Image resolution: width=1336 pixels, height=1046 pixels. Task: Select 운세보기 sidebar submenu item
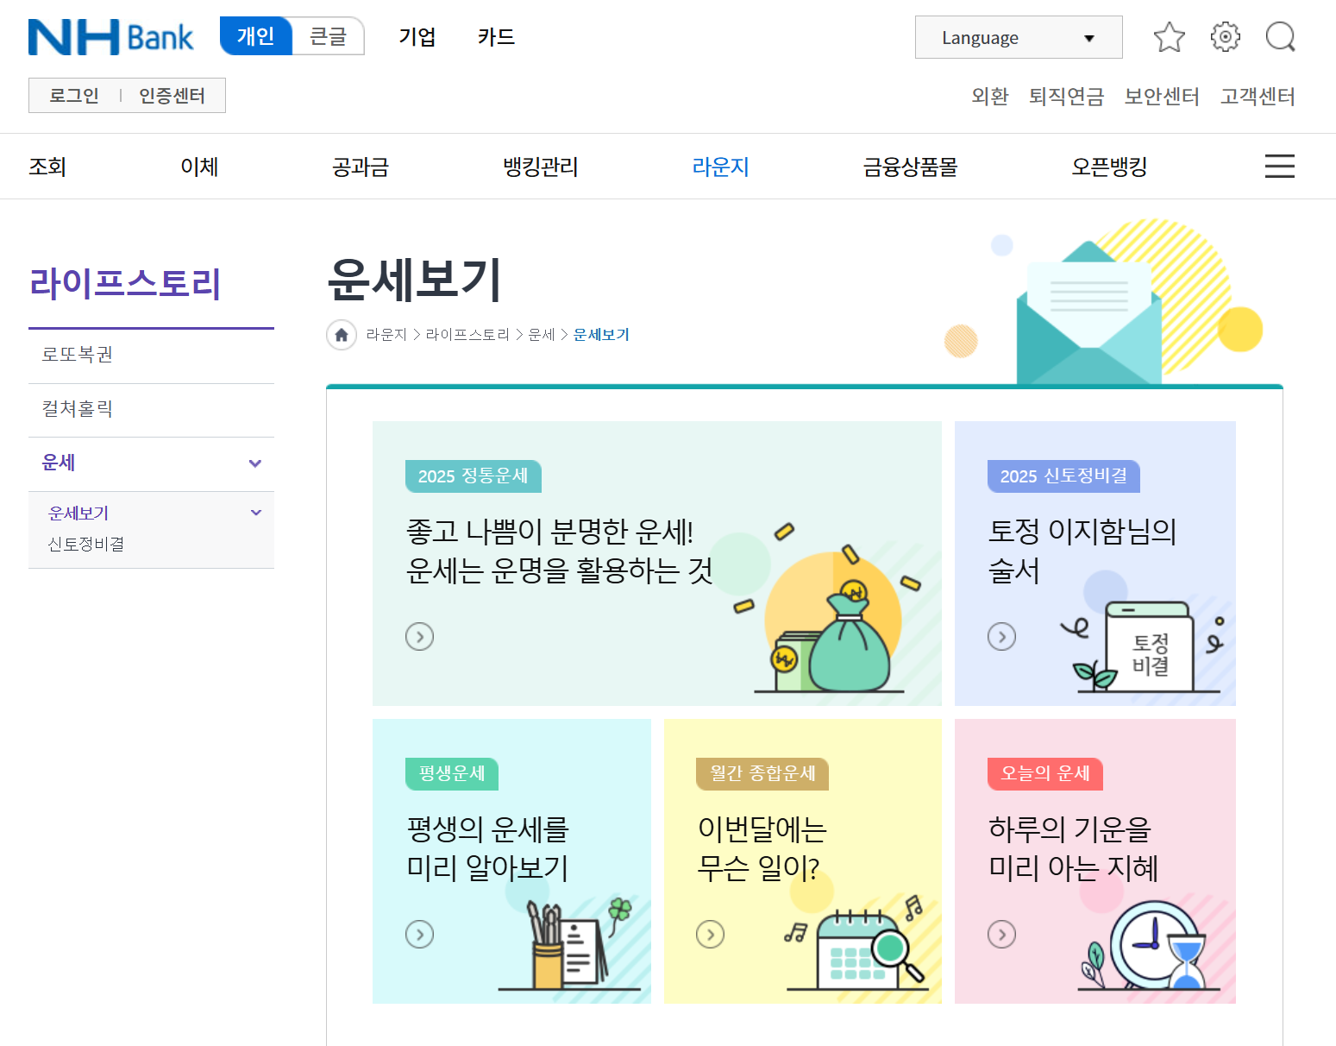(78, 514)
